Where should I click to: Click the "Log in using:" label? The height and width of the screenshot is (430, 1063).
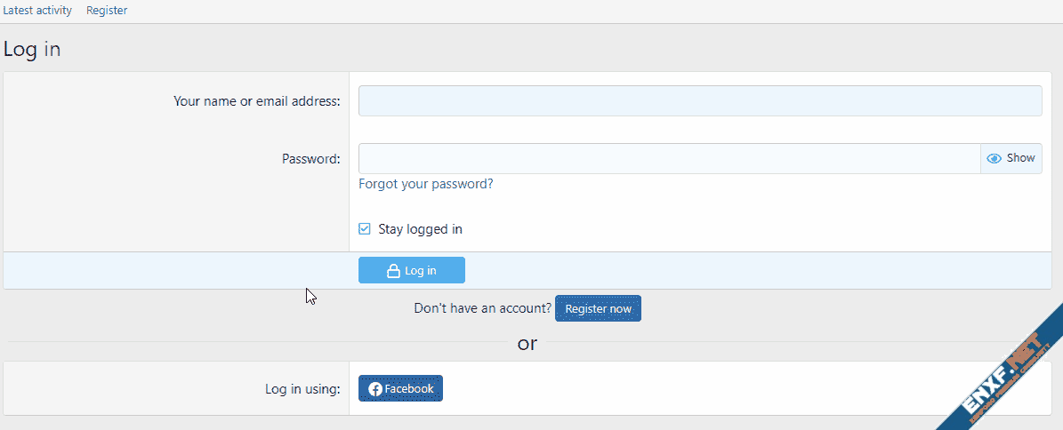tap(302, 389)
